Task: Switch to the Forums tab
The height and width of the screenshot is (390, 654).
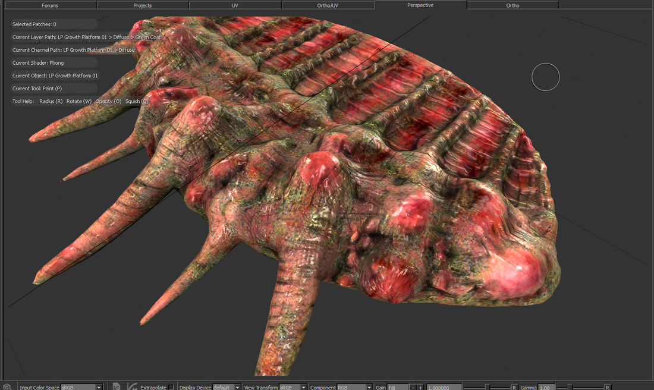Action: pos(50,5)
